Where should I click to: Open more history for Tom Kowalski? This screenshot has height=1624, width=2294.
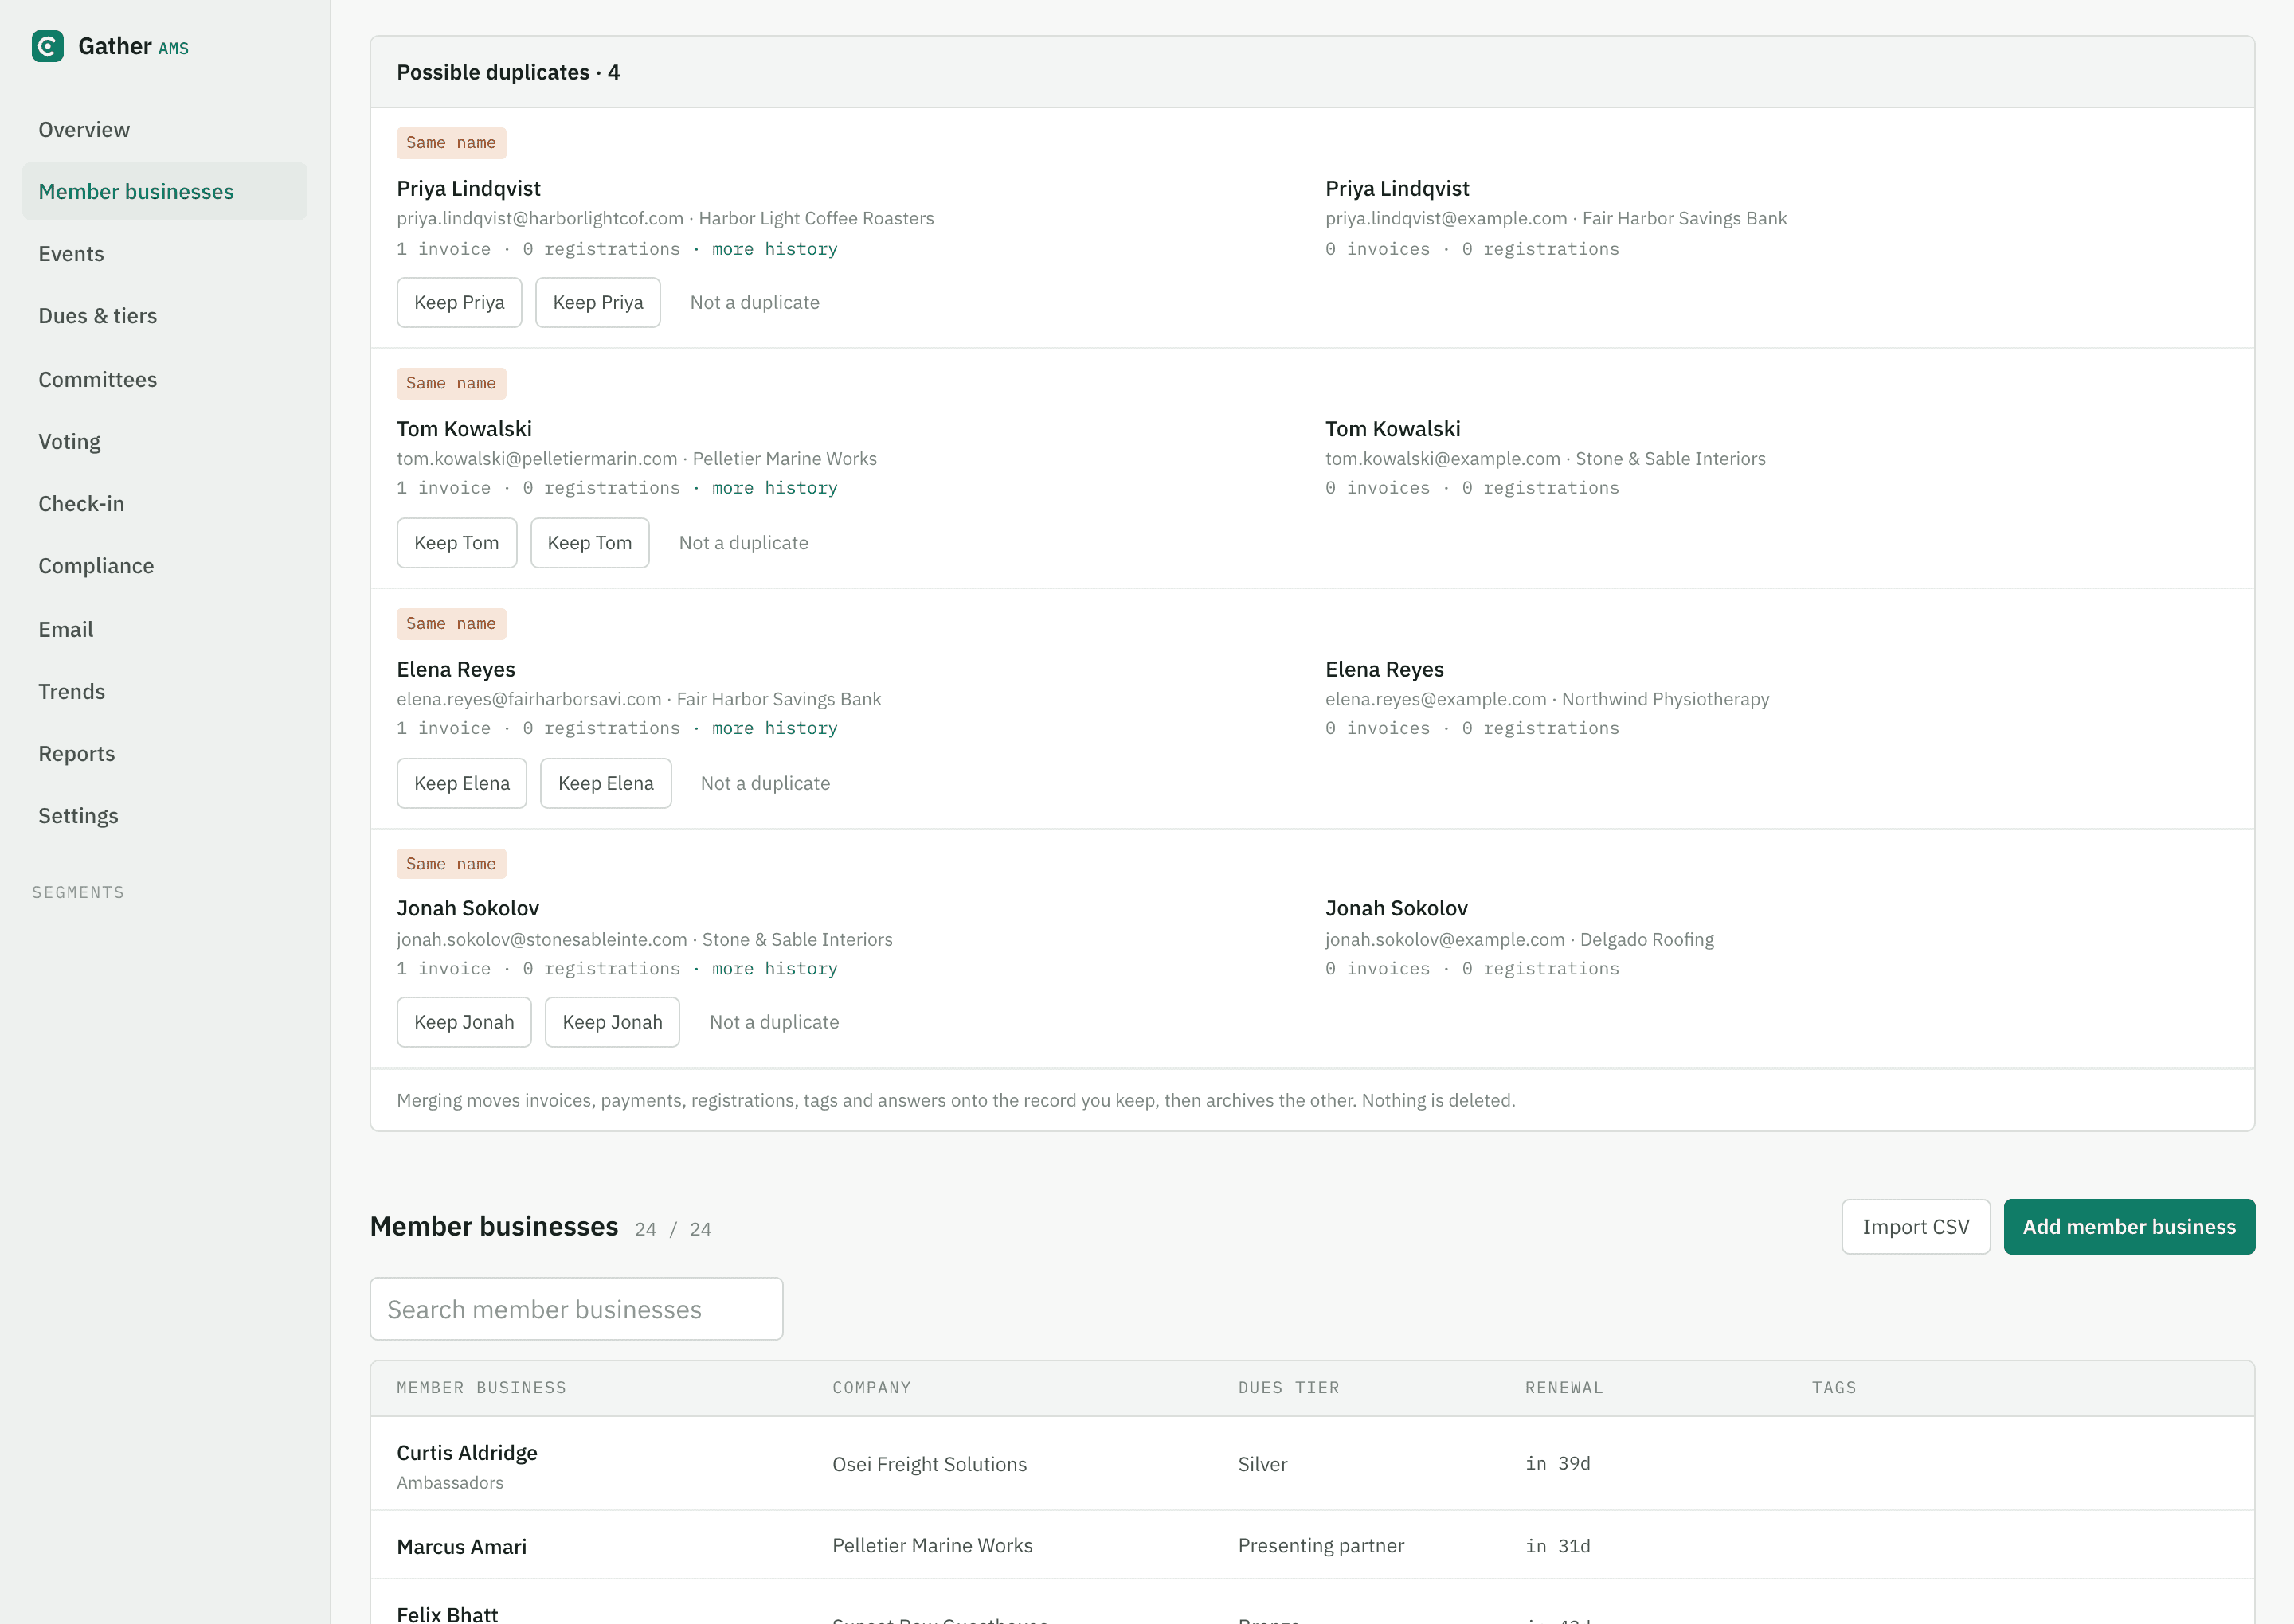click(x=774, y=488)
